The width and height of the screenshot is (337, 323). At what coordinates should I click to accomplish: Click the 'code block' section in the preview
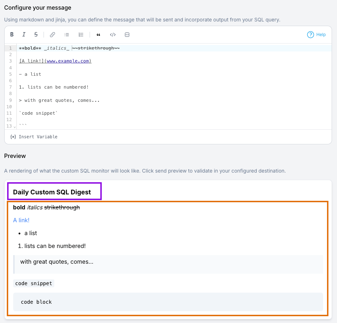pos(168,302)
